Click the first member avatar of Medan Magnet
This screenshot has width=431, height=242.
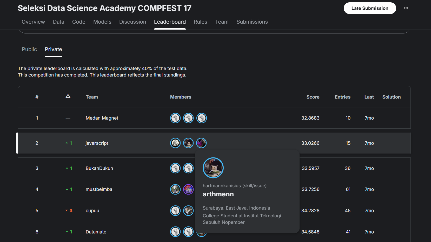pyautogui.click(x=175, y=118)
